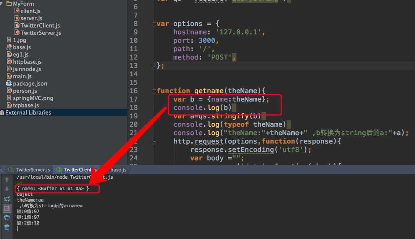Viewport: 415px width, 239px height.
Task: Open eg1.js in the project tree
Action: 21,55
